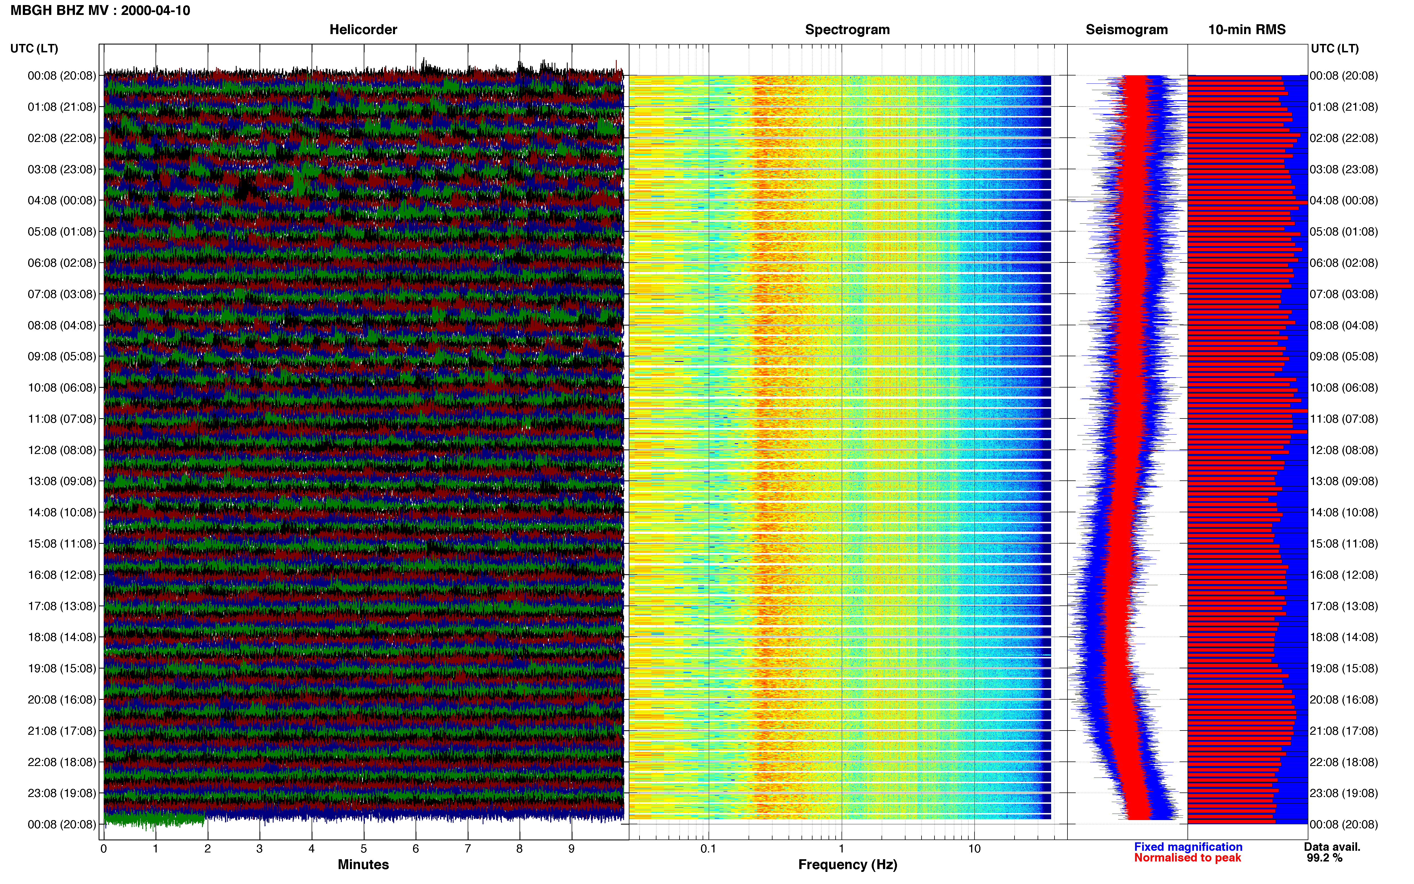This screenshot has width=1414, height=884.
Task: Click left time label '07:08 (03:08)'
Action: pos(61,294)
